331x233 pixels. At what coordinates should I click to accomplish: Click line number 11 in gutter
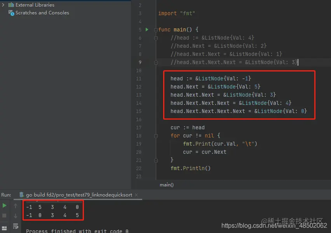click(139, 79)
